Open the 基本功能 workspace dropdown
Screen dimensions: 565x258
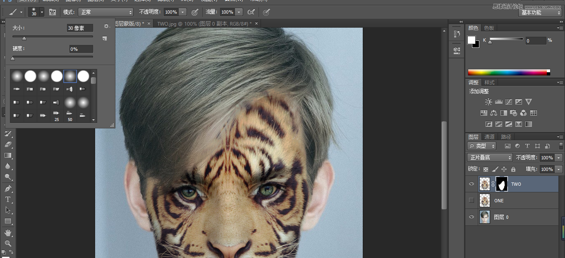point(540,12)
